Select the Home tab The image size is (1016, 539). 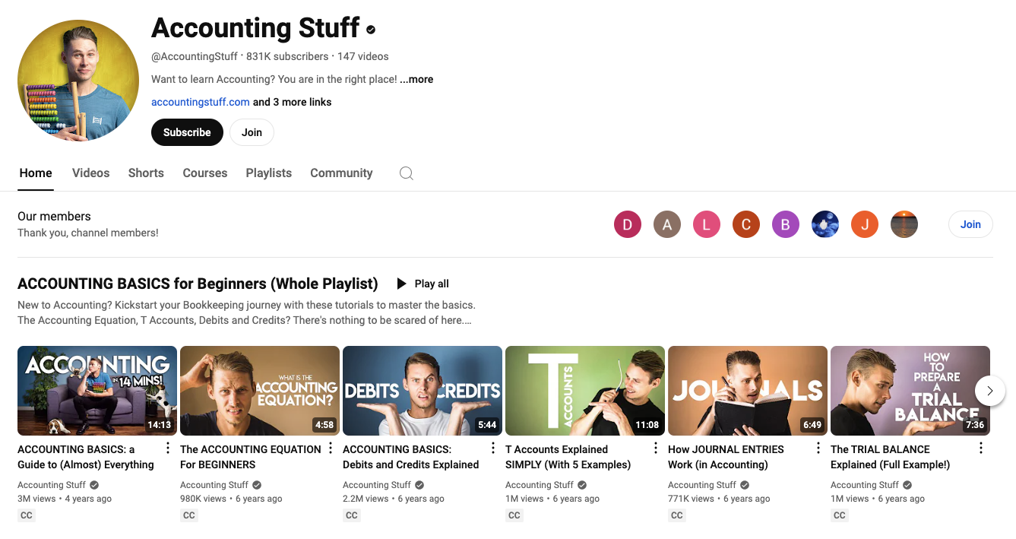pyautogui.click(x=36, y=173)
